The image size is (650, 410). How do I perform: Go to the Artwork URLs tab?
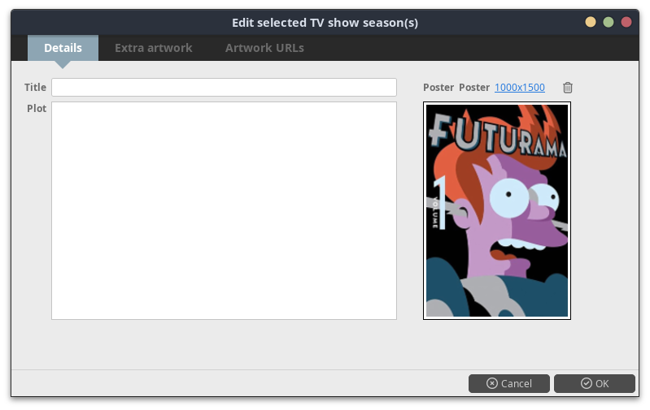264,48
